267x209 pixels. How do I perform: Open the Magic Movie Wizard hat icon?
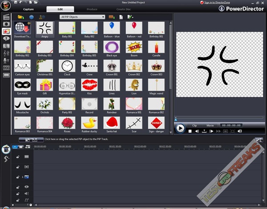pyautogui.click(x=6, y=149)
